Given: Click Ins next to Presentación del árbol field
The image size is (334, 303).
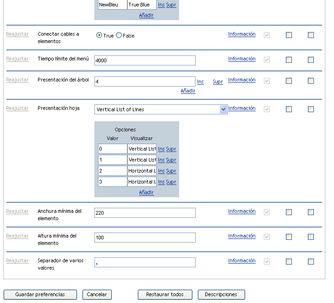Looking at the screenshot, I should point(200,82).
